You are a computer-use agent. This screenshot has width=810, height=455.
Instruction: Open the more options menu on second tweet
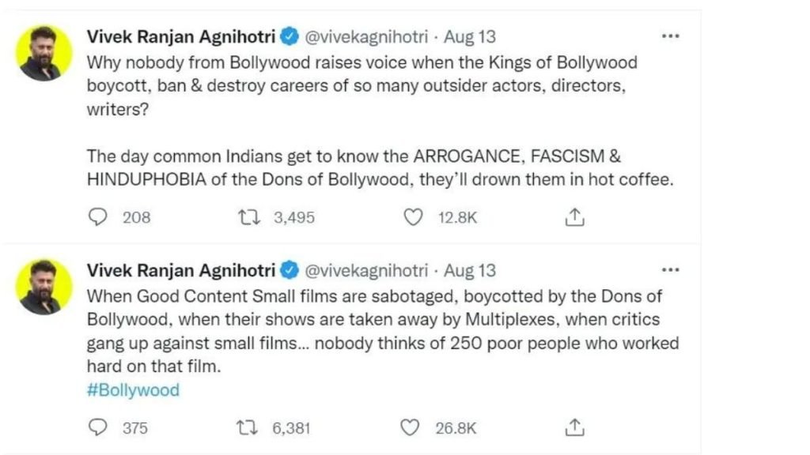(x=670, y=270)
